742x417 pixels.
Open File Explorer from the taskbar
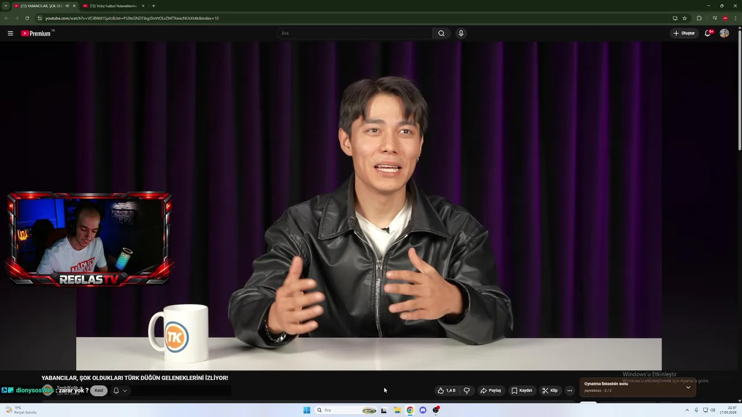(397, 410)
